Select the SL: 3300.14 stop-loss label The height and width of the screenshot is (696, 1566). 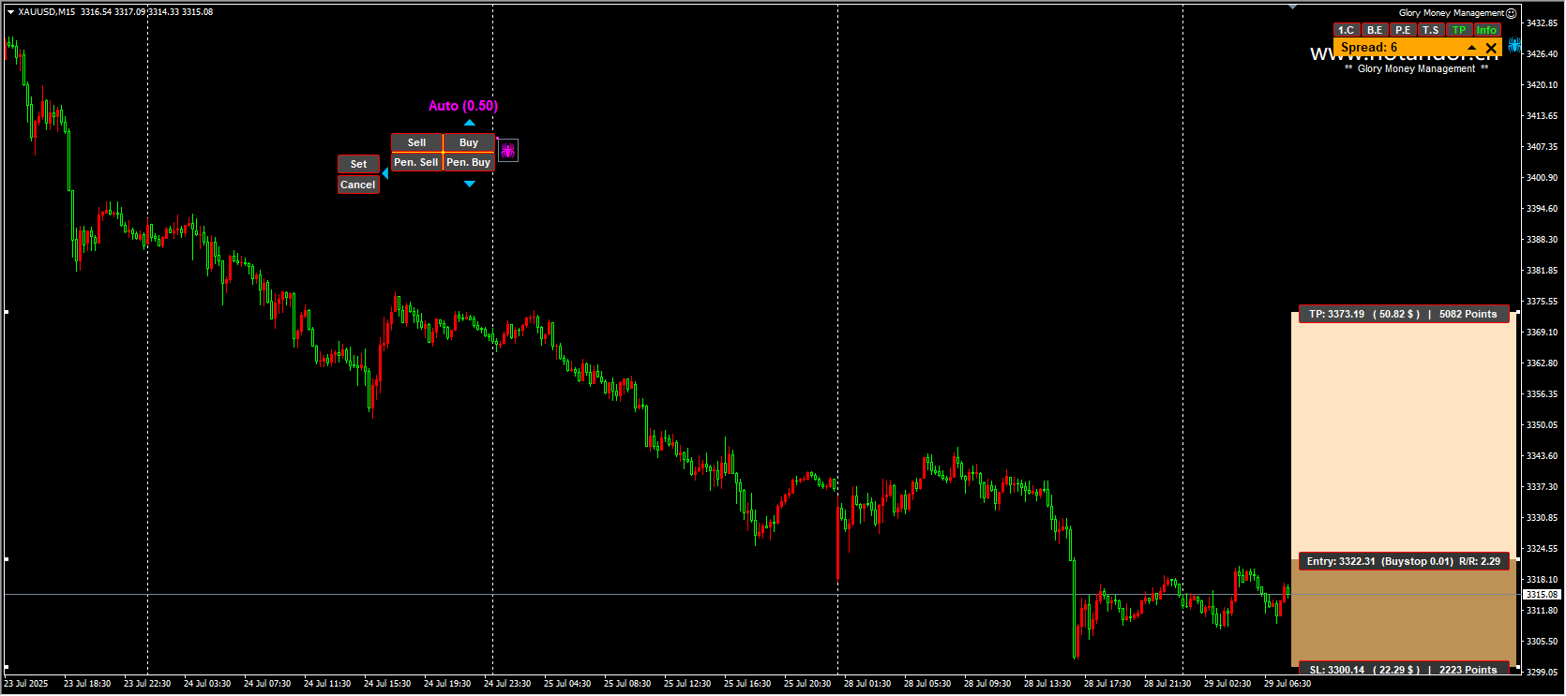click(1404, 670)
